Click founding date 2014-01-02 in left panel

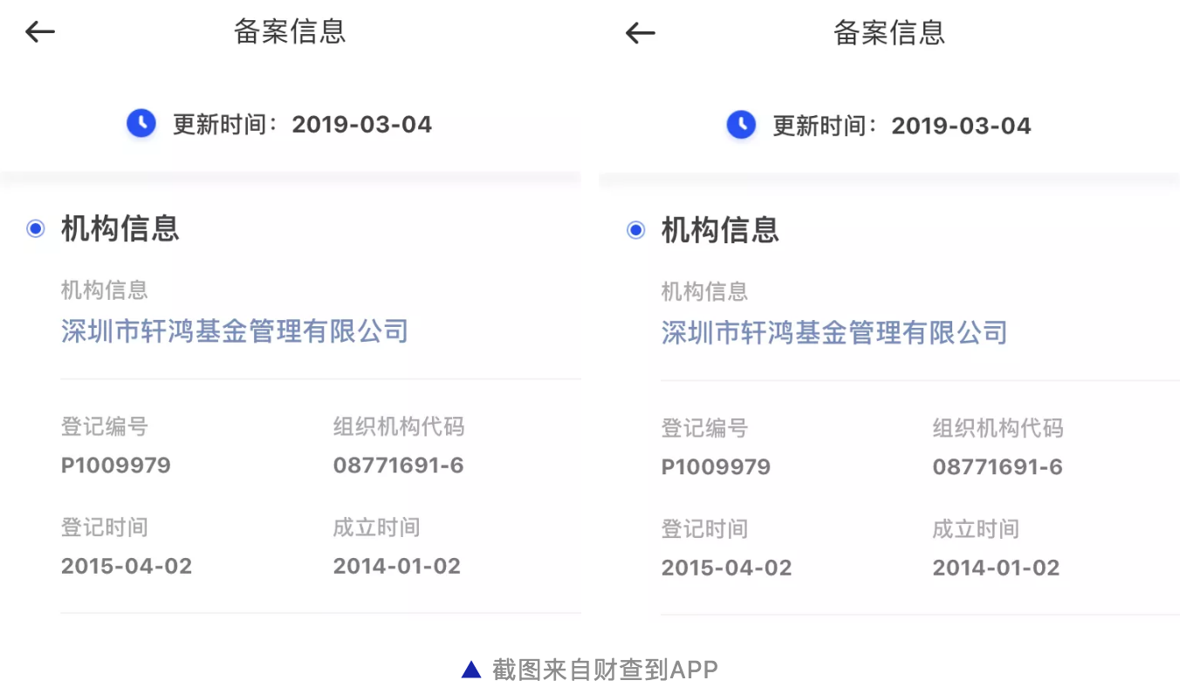[x=397, y=566]
